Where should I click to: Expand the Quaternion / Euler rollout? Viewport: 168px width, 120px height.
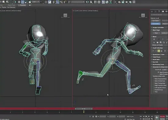point(159,54)
